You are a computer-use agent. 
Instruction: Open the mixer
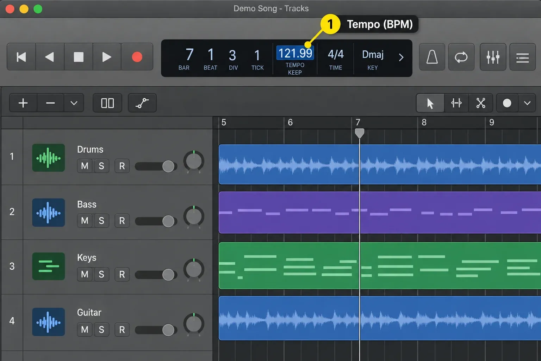pos(493,57)
